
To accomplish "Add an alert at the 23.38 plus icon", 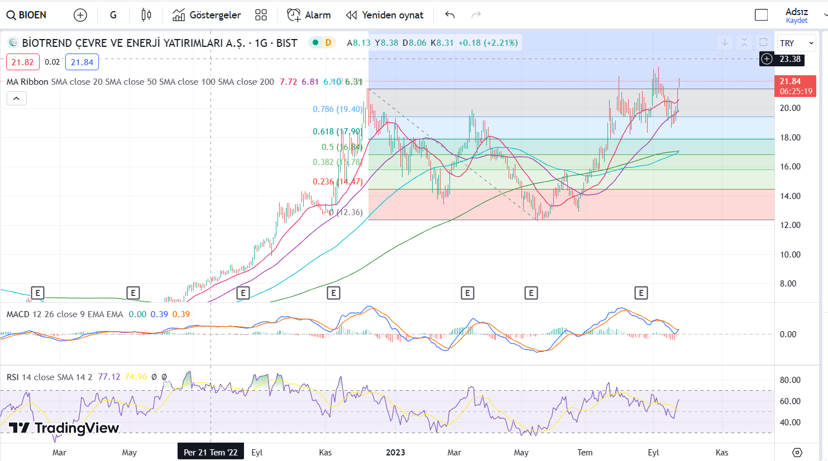I will (767, 59).
